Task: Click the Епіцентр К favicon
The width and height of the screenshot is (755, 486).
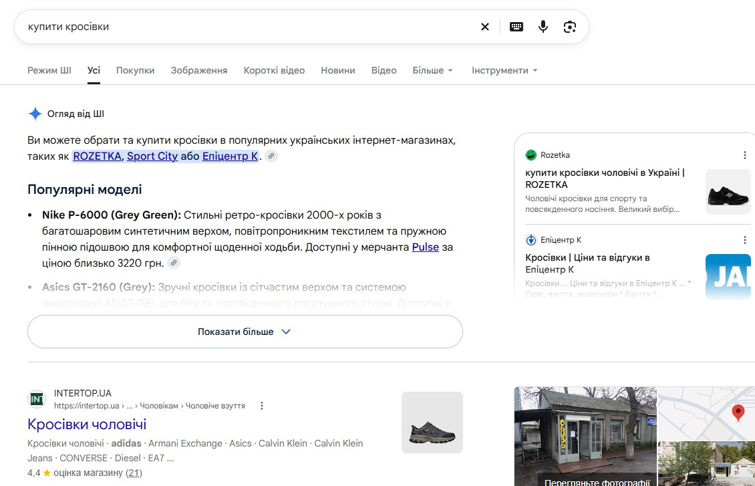Action: click(x=531, y=240)
